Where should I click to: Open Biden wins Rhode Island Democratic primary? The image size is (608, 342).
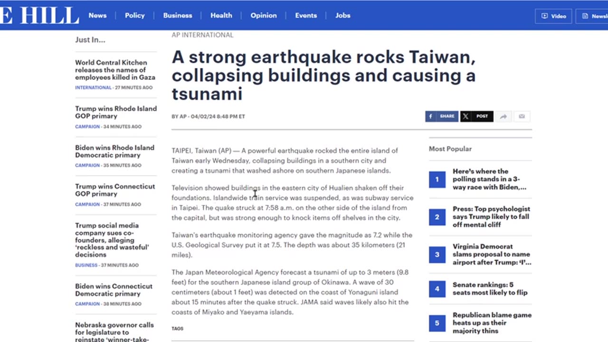coord(114,151)
